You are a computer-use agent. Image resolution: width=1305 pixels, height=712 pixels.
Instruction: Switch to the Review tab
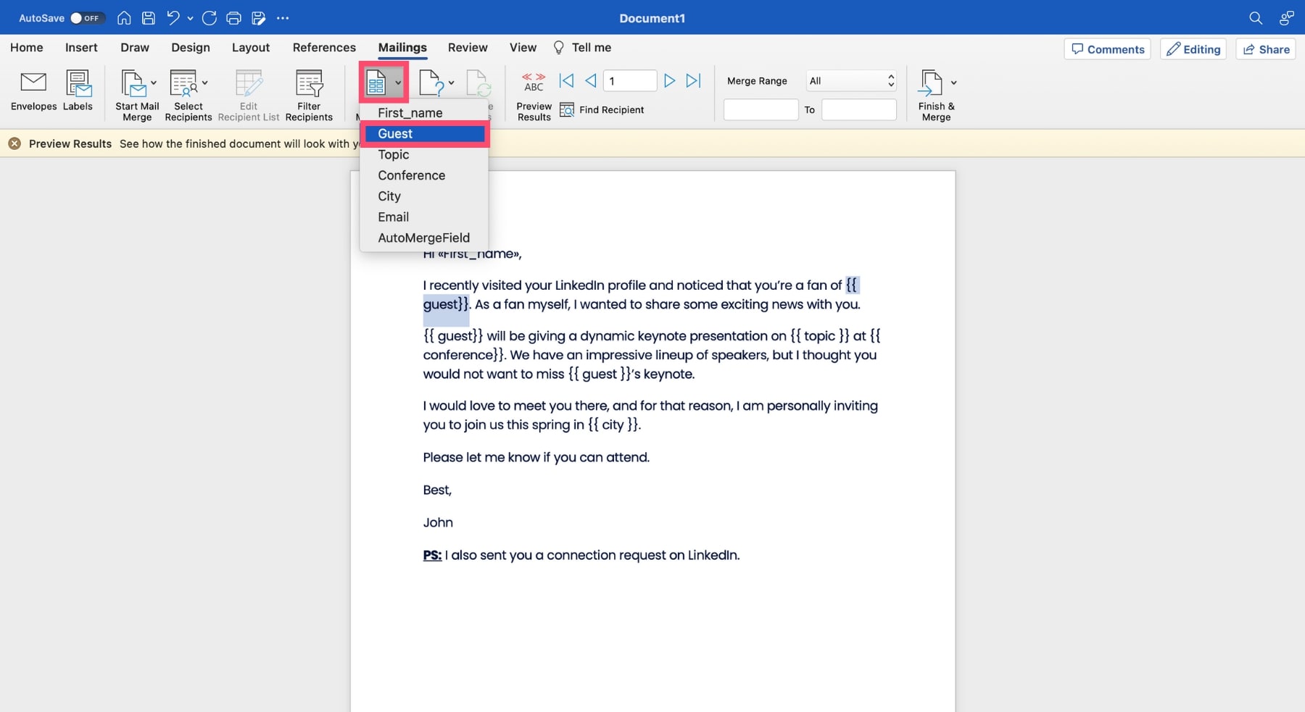(468, 47)
